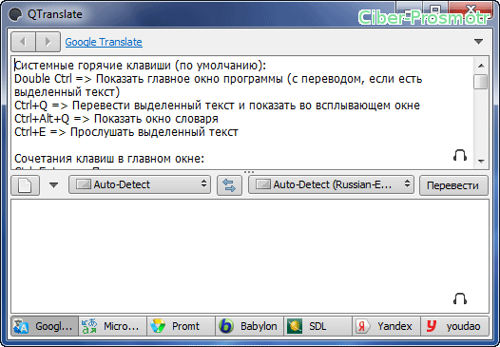Viewport: 500px width, 347px height.
Task: Click the forward navigation arrow
Action: pyautogui.click(x=48, y=42)
